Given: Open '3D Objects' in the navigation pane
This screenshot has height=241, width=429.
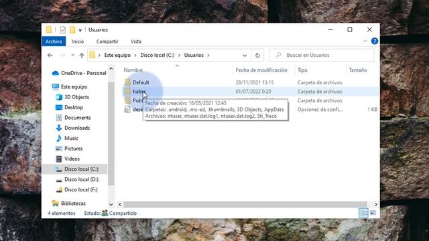Looking at the screenshot, I should coord(76,97).
